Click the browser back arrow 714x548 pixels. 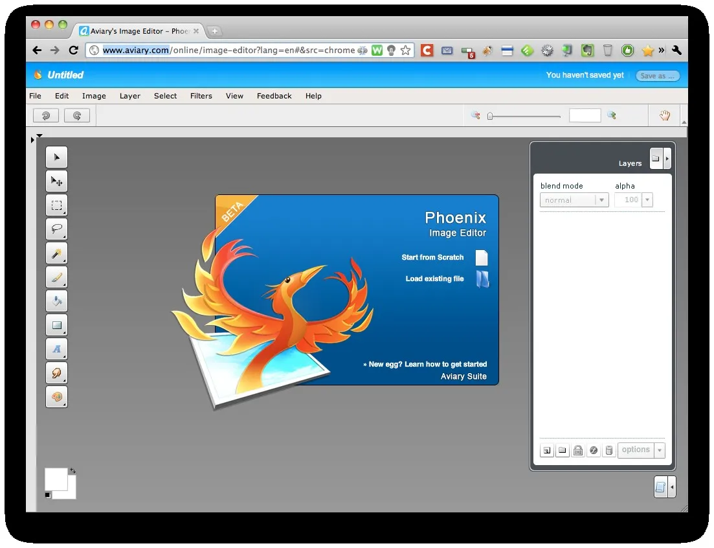[x=38, y=50]
